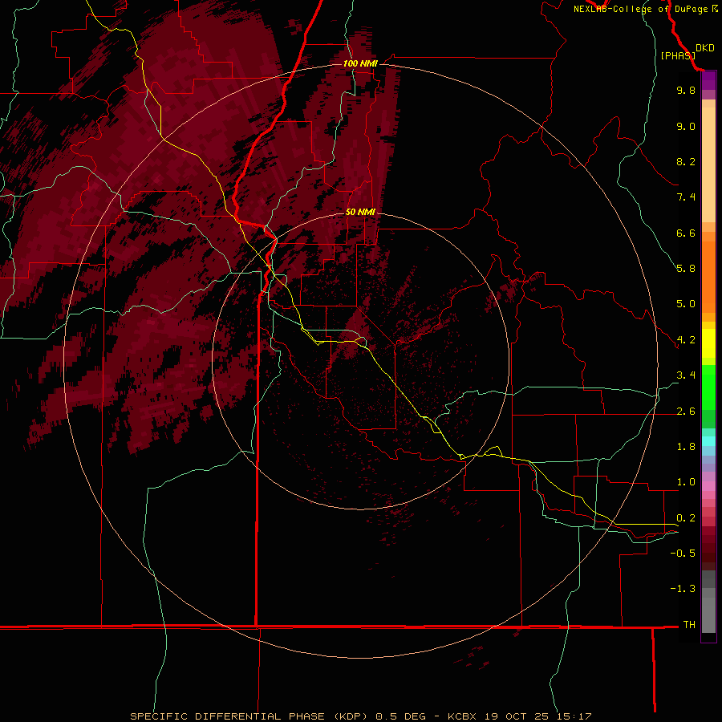Click the 9.0 scale value
This screenshot has height=722, width=722.
(686, 126)
